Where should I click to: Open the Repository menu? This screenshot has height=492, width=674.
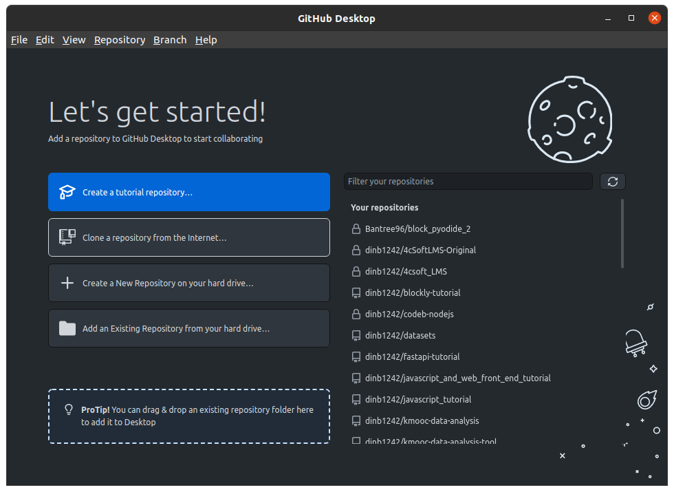[x=120, y=40]
